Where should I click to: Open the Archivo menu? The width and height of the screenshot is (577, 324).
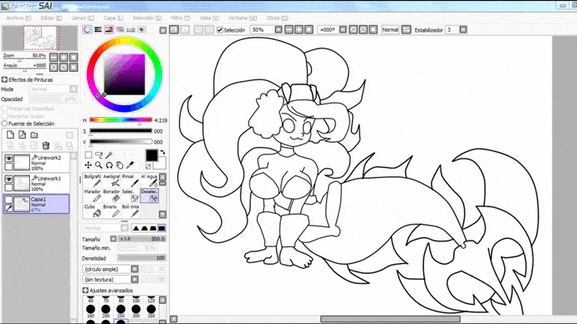[18, 18]
